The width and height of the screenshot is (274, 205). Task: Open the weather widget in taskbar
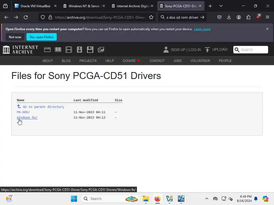[x=9, y=198]
